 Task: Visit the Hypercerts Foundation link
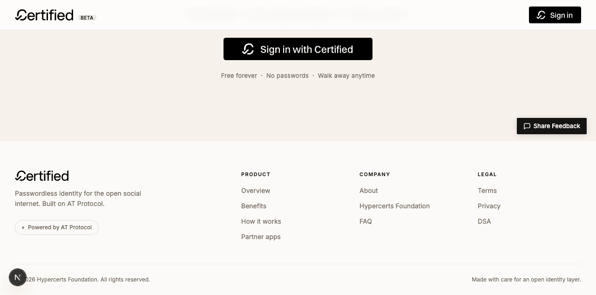(x=394, y=206)
